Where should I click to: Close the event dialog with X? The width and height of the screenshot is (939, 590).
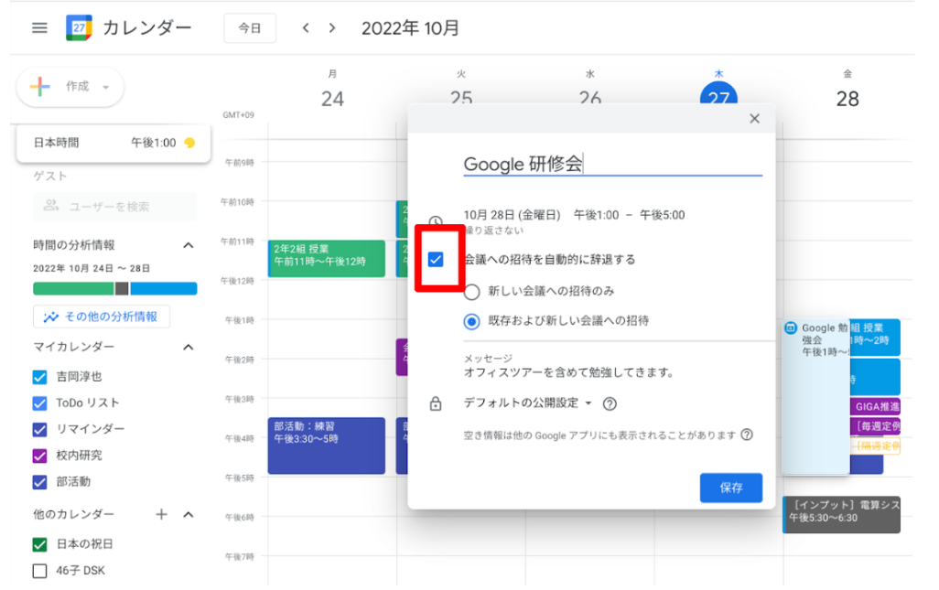tap(754, 119)
